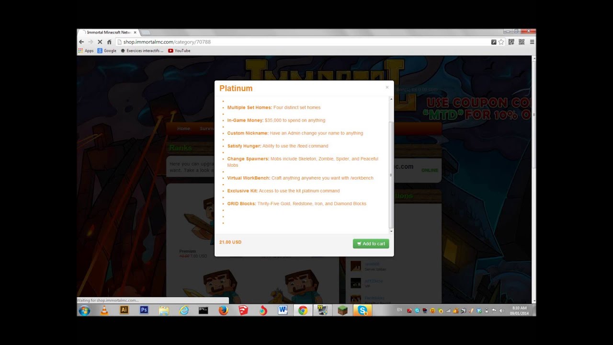
Task: Open the Minecraft grass block taskbar icon
Action: coord(342,310)
